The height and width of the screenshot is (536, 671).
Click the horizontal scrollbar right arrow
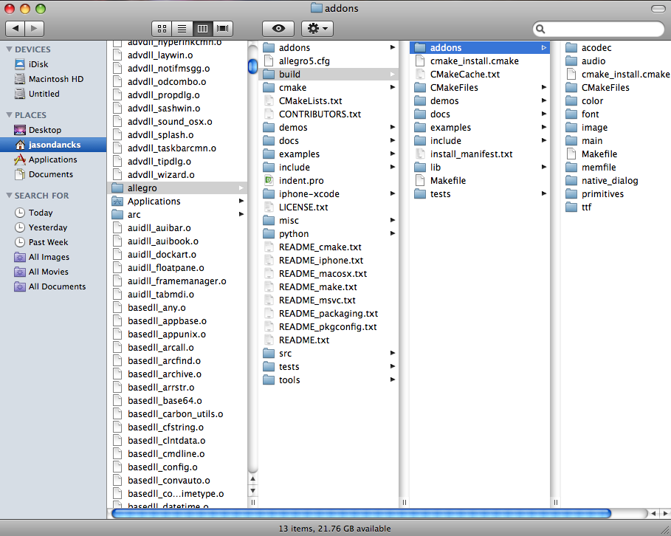coord(664,513)
